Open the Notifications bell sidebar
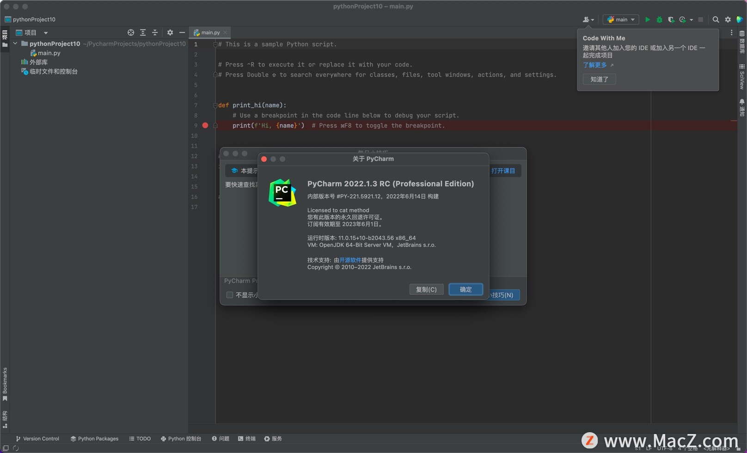Screen dimensions: 747x453 coord(742,107)
